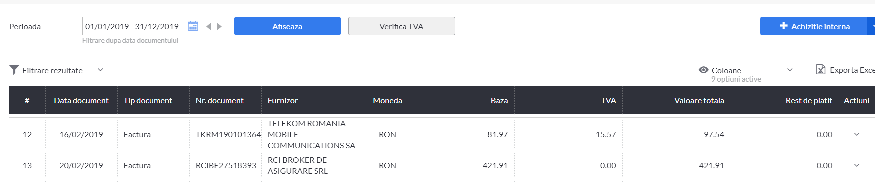This screenshot has width=875, height=183.
Task: Open the calendar date picker icon
Action: pyautogui.click(x=193, y=26)
